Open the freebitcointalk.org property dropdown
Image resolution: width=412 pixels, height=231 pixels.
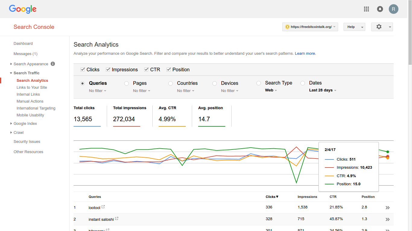point(310,27)
